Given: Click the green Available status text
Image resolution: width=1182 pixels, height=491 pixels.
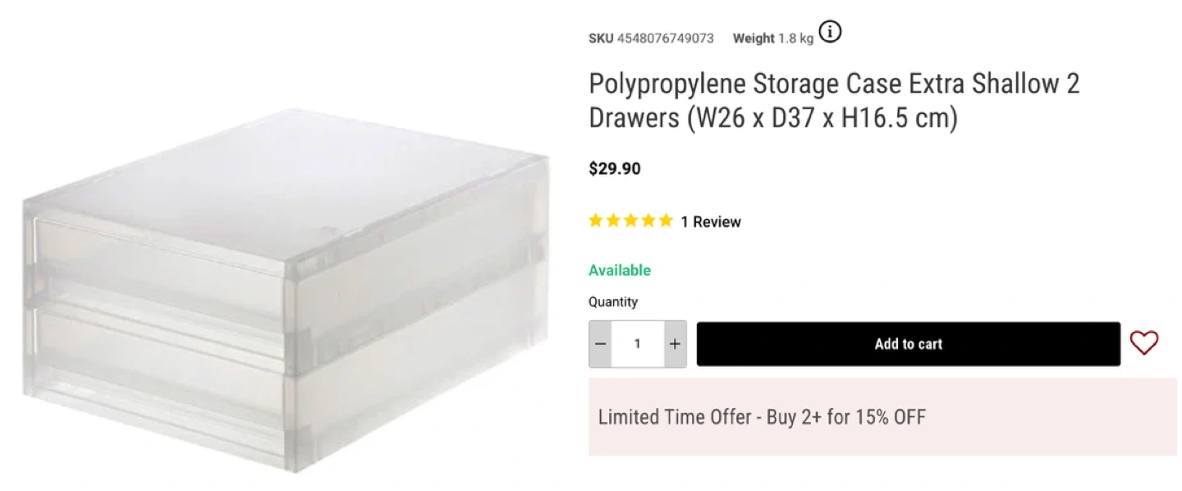Looking at the screenshot, I should (x=620, y=270).
